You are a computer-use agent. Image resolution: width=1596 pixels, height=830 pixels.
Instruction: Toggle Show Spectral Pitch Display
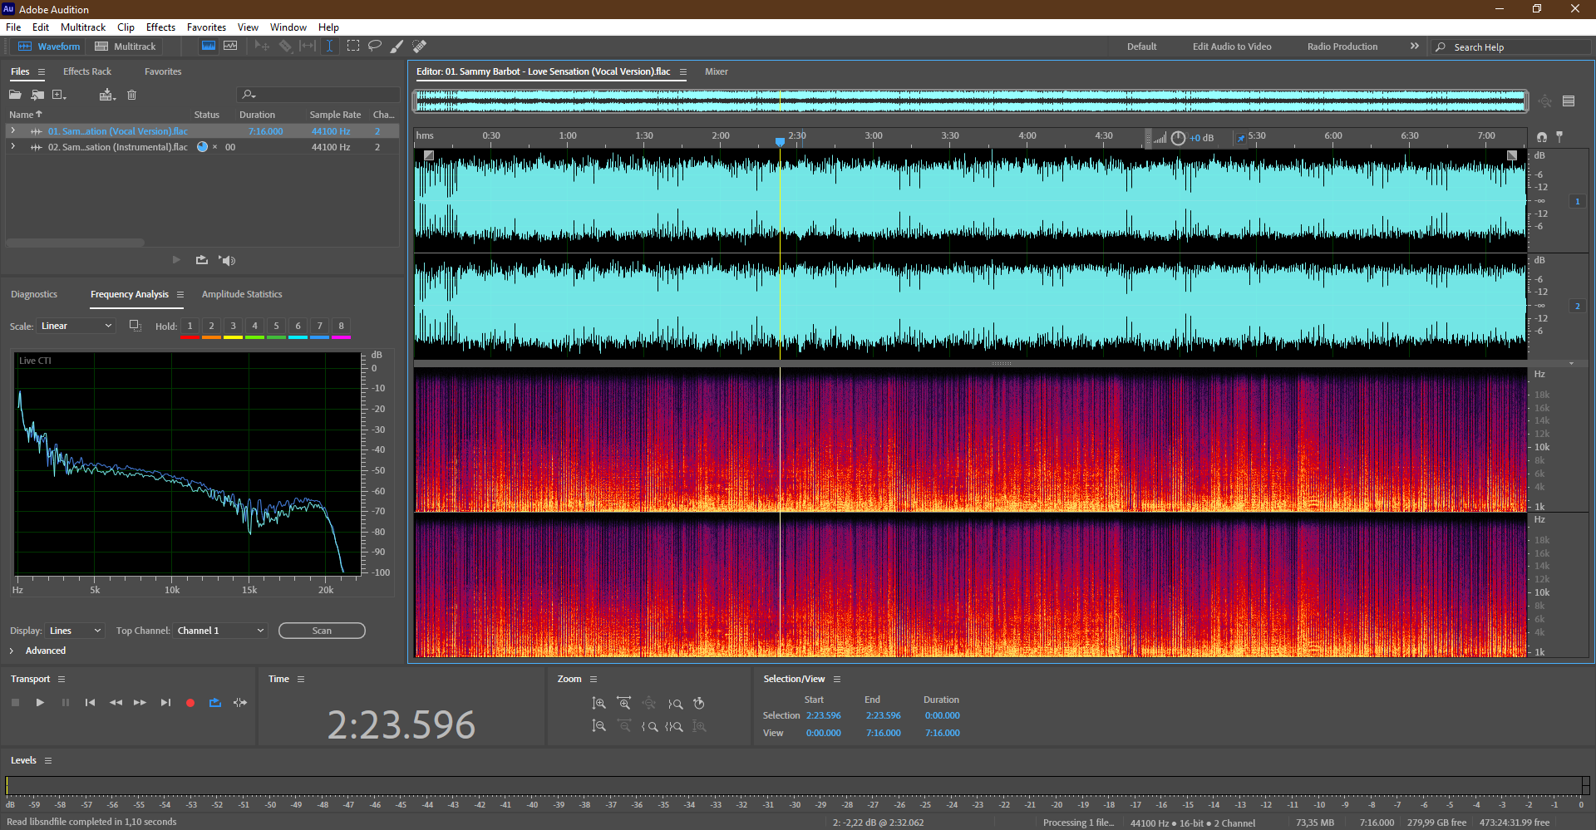230,46
